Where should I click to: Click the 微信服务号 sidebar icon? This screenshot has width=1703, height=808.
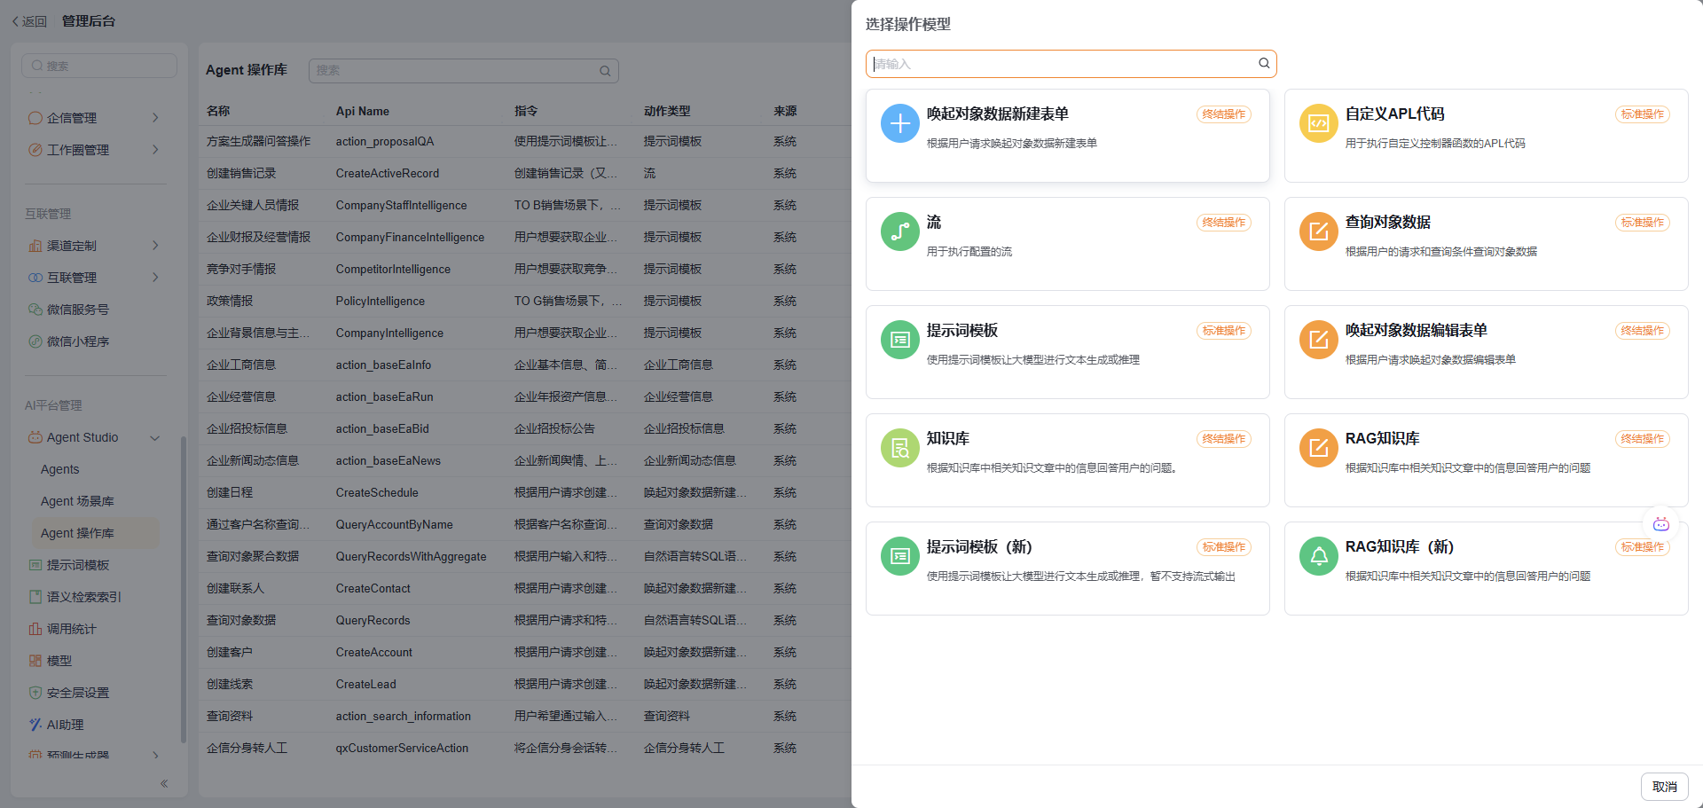(x=35, y=310)
